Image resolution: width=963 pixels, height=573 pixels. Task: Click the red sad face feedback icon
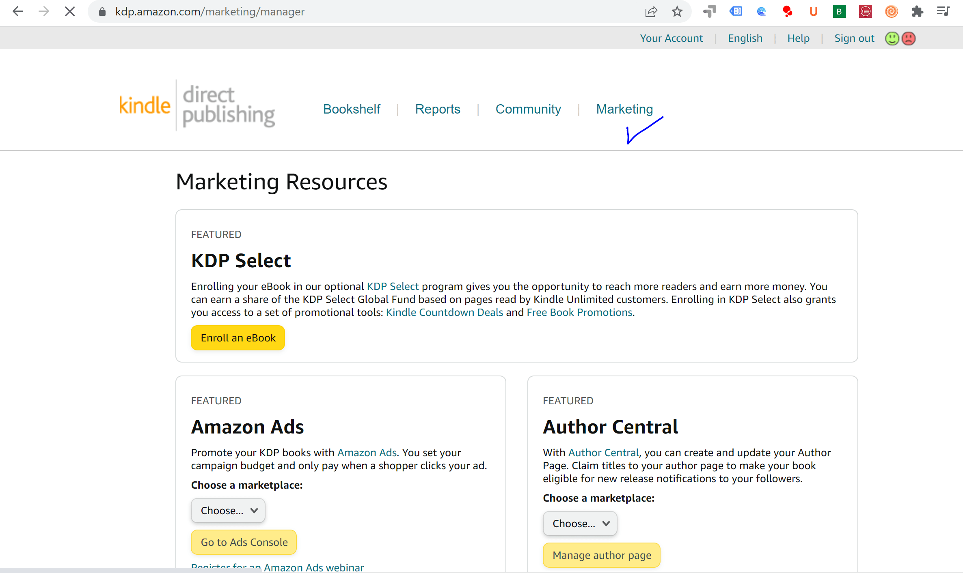pos(909,39)
